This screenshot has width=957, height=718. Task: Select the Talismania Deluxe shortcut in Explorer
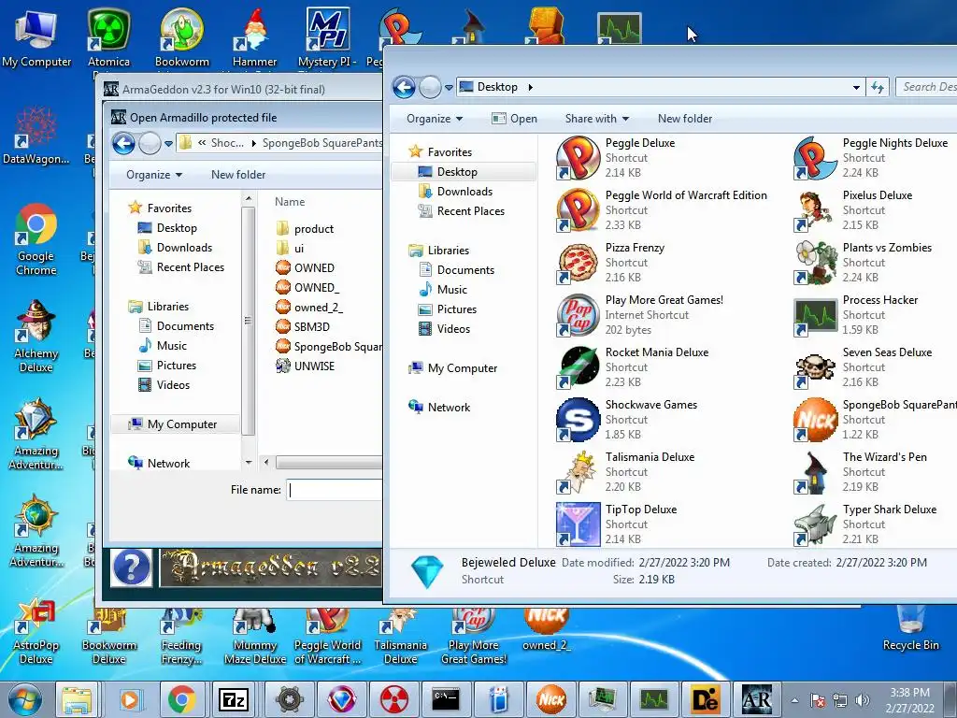[625, 472]
